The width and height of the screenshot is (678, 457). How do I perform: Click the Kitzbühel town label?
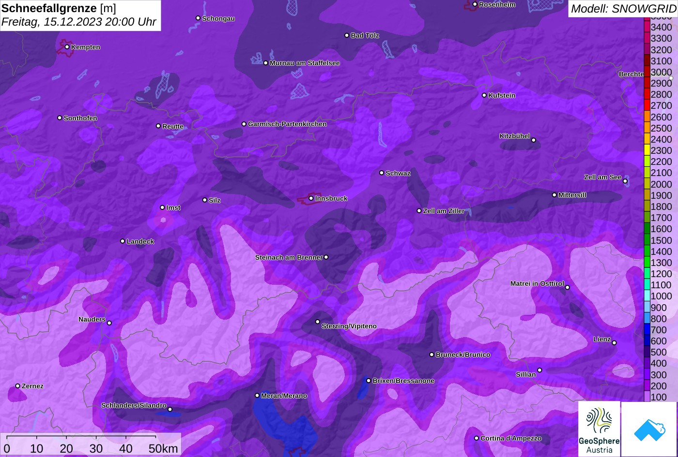[514, 136]
